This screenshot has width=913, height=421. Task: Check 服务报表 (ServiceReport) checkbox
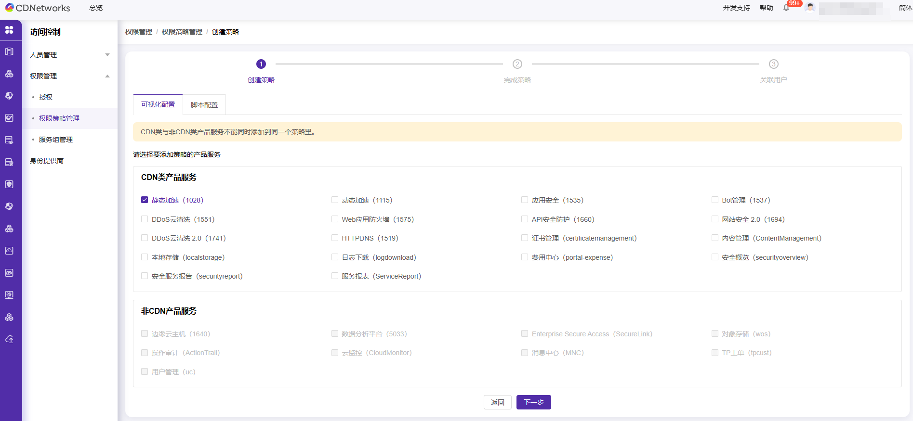(335, 276)
